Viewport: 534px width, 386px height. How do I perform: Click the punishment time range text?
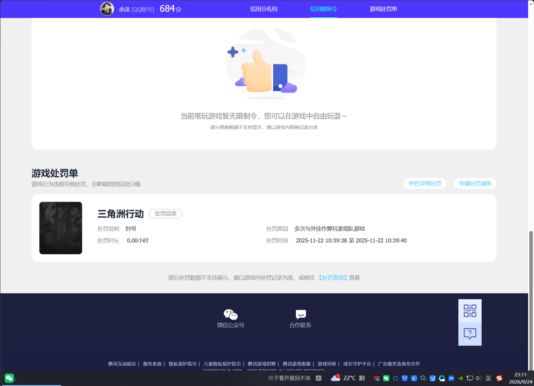click(x=351, y=240)
